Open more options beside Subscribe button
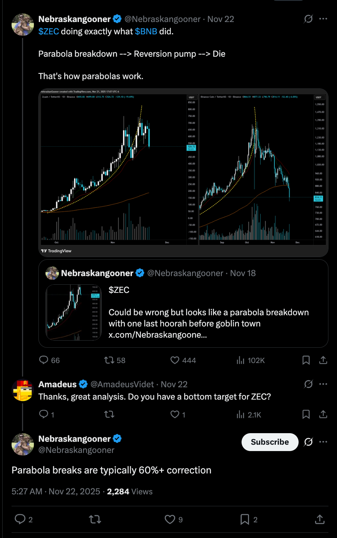This screenshot has height=538, width=337. tap(323, 442)
